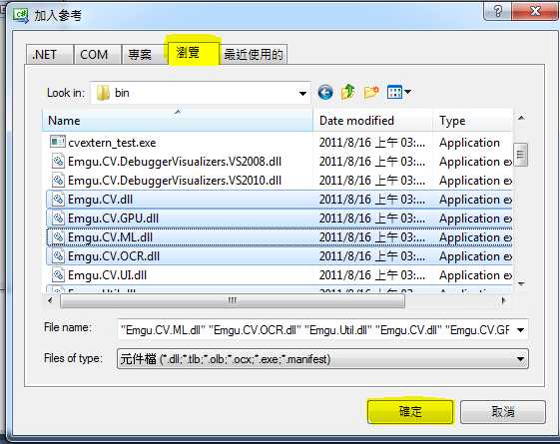The width and height of the screenshot is (560, 444).
Task: Click the Emgu.CV.UI.dll file icon
Action: (x=58, y=274)
